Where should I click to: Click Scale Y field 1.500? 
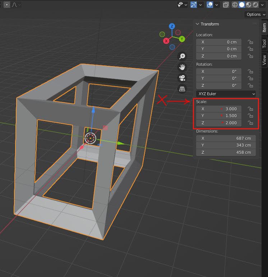pos(218,116)
